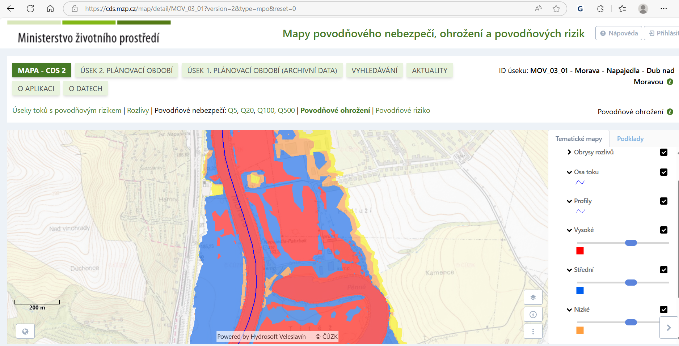The height and width of the screenshot is (346, 679).
Task: Click the Nápověda help button
Action: click(619, 33)
